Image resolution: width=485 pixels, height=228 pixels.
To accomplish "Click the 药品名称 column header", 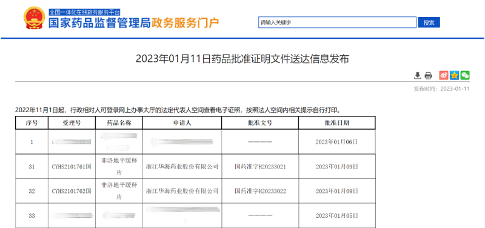I will click(x=119, y=123).
